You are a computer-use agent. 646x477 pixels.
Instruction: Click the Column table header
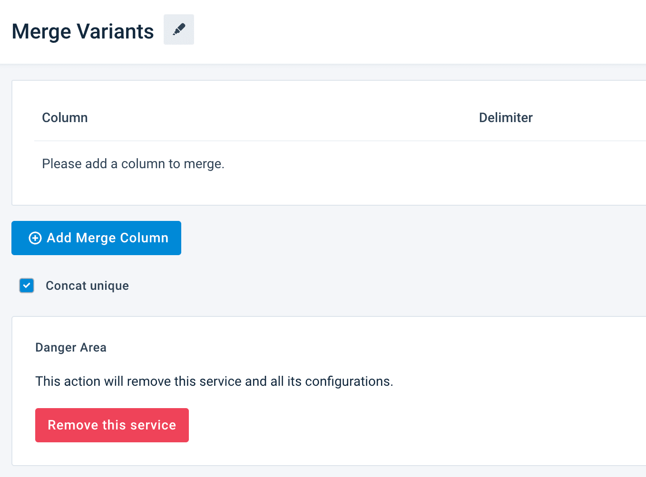65,118
